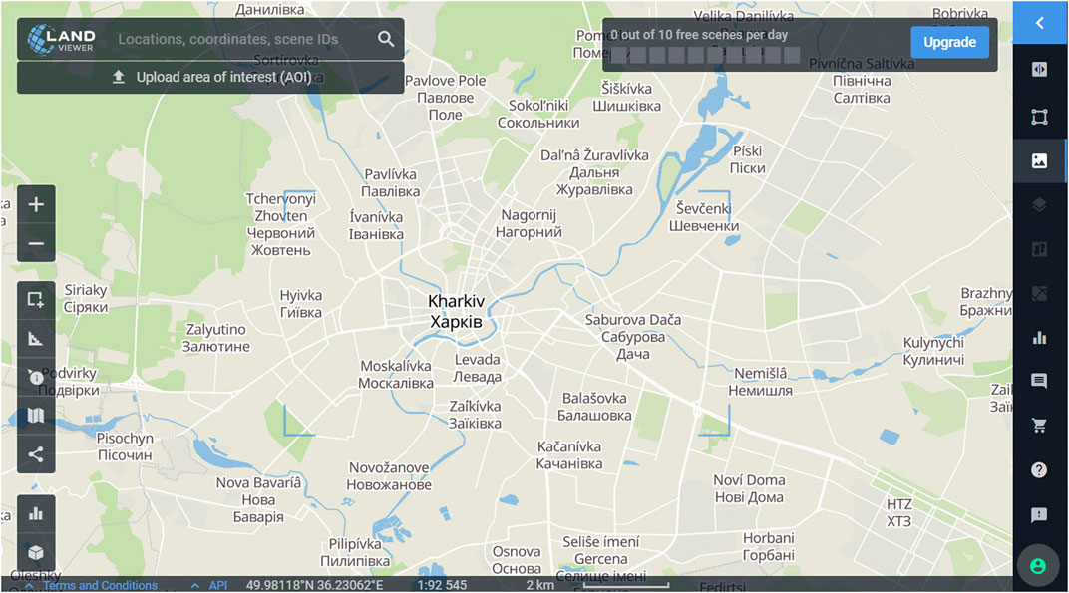
Task: Click the Balašovka map label
Action: pyautogui.click(x=594, y=407)
